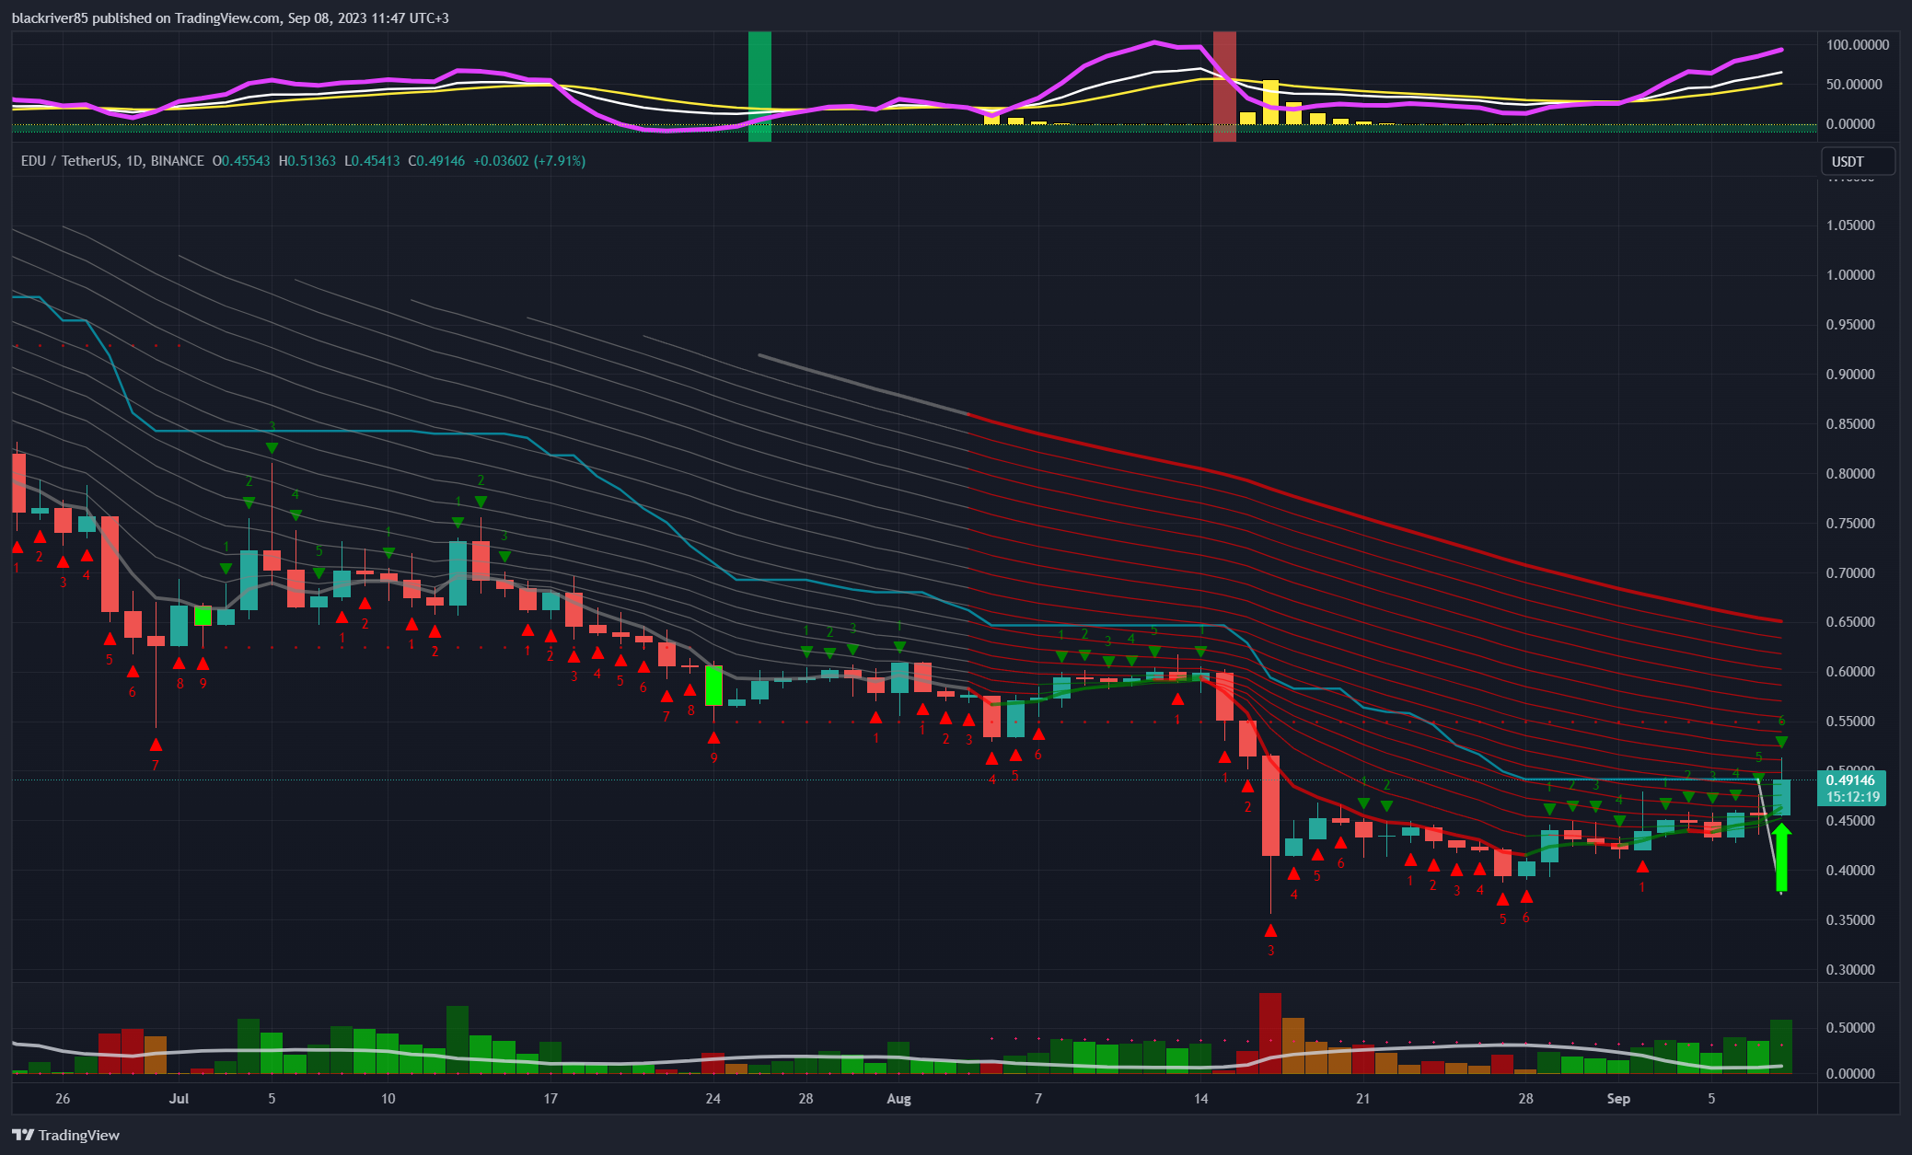Click the 24 date label on time axis
This screenshot has width=1912, height=1155.
click(x=713, y=1099)
